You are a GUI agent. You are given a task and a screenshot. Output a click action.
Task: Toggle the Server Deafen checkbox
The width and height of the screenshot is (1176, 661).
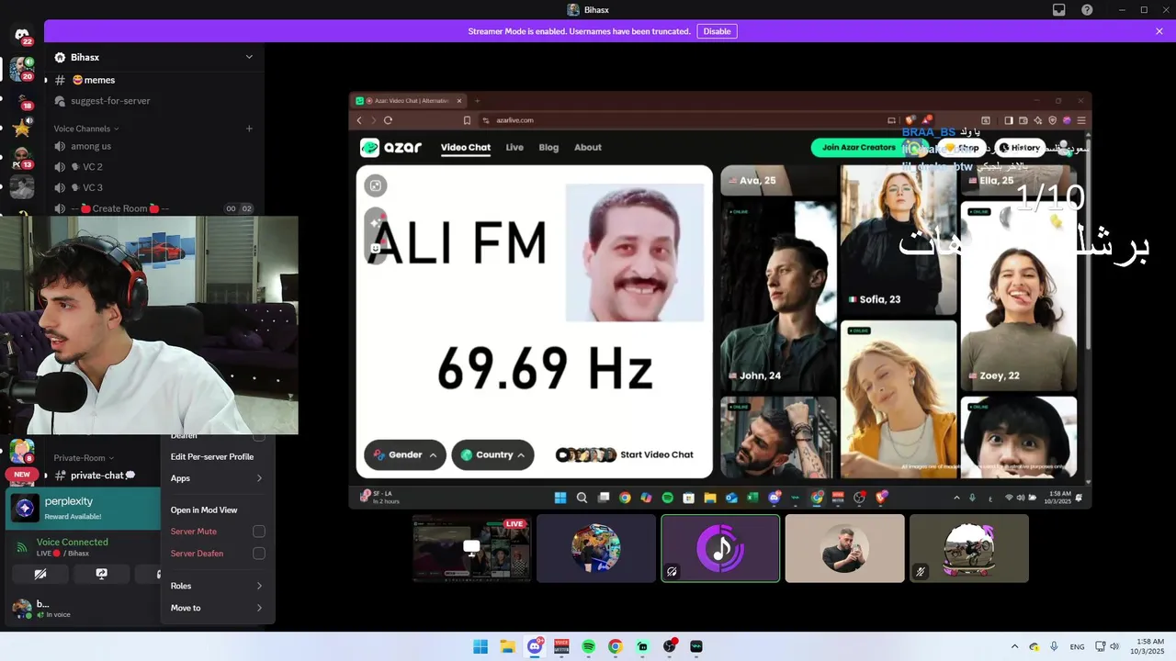point(259,554)
